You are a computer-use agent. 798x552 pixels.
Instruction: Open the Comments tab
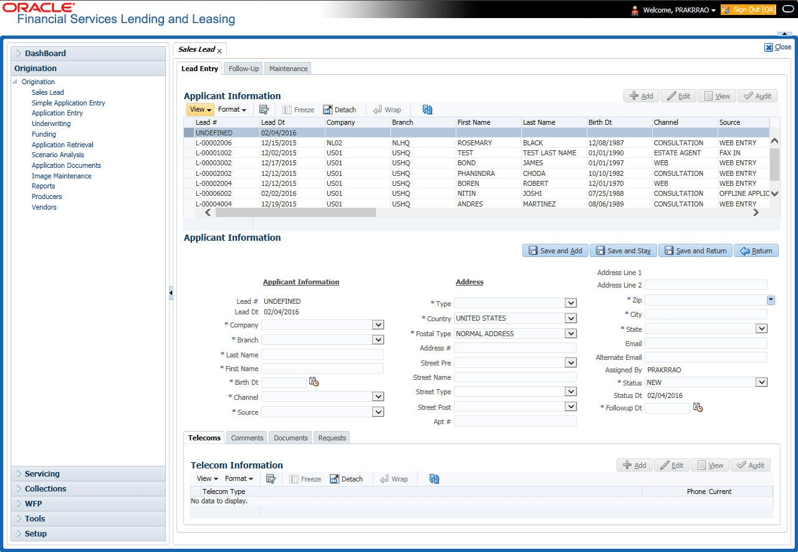click(x=247, y=438)
